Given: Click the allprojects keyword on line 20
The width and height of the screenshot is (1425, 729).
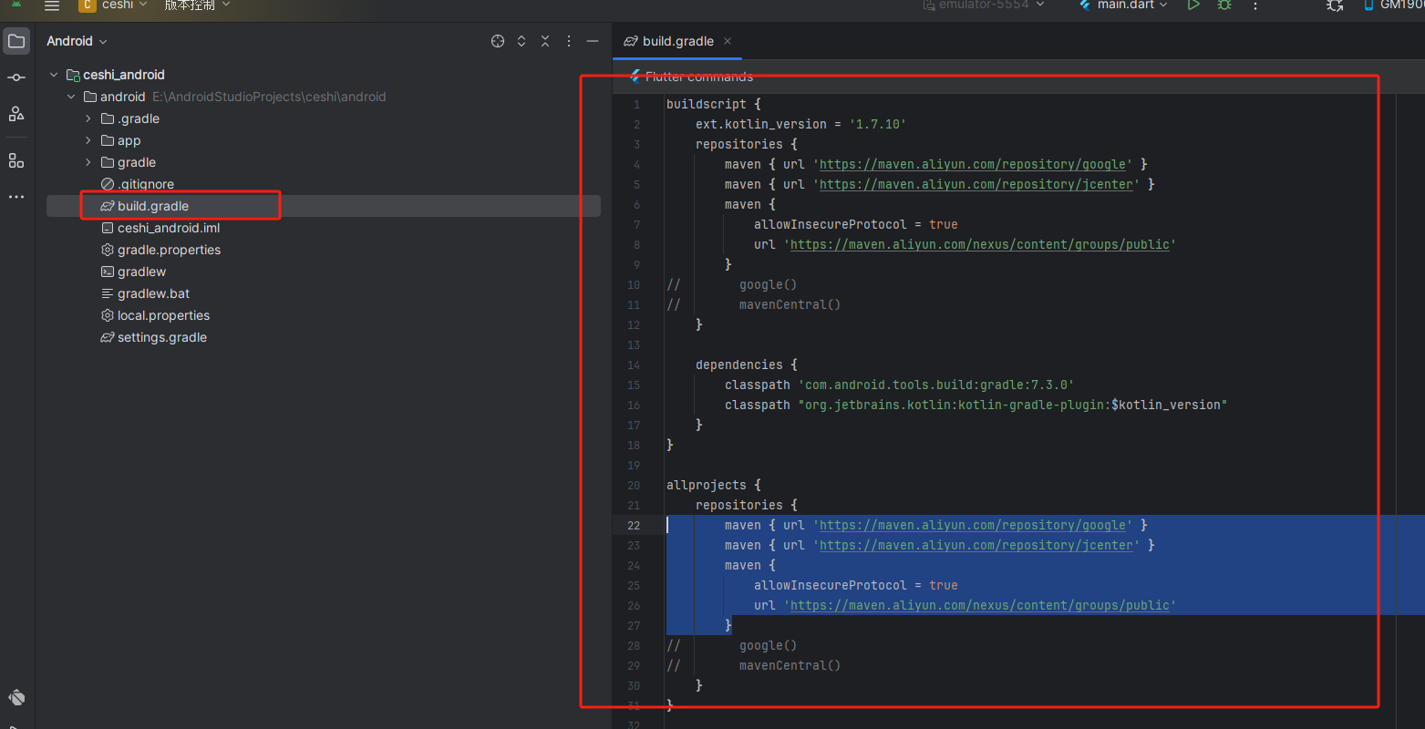Looking at the screenshot, I should pyautogui.click(x=707, y=485).
